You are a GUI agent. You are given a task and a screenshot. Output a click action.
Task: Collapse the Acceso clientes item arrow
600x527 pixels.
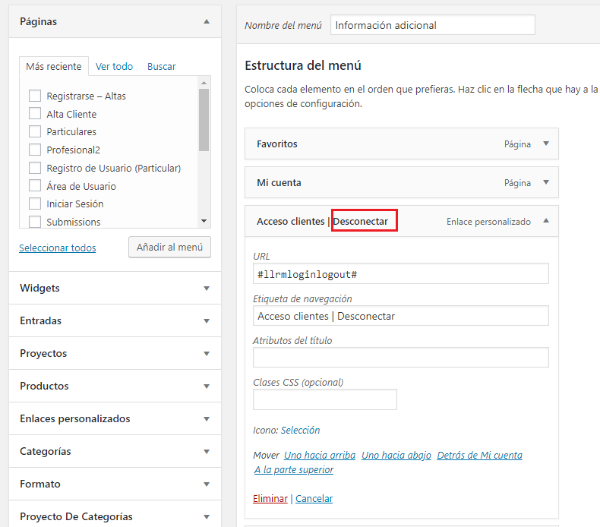pos(546,221)
